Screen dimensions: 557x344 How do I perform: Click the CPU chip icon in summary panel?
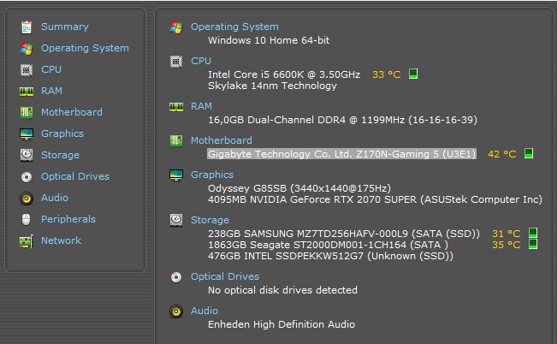[x=176, y=62]
